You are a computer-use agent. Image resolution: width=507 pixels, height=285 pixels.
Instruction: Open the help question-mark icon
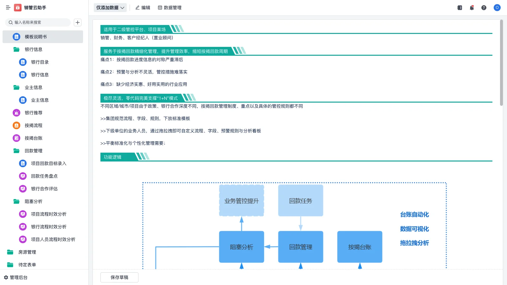(x=484, y=8)
